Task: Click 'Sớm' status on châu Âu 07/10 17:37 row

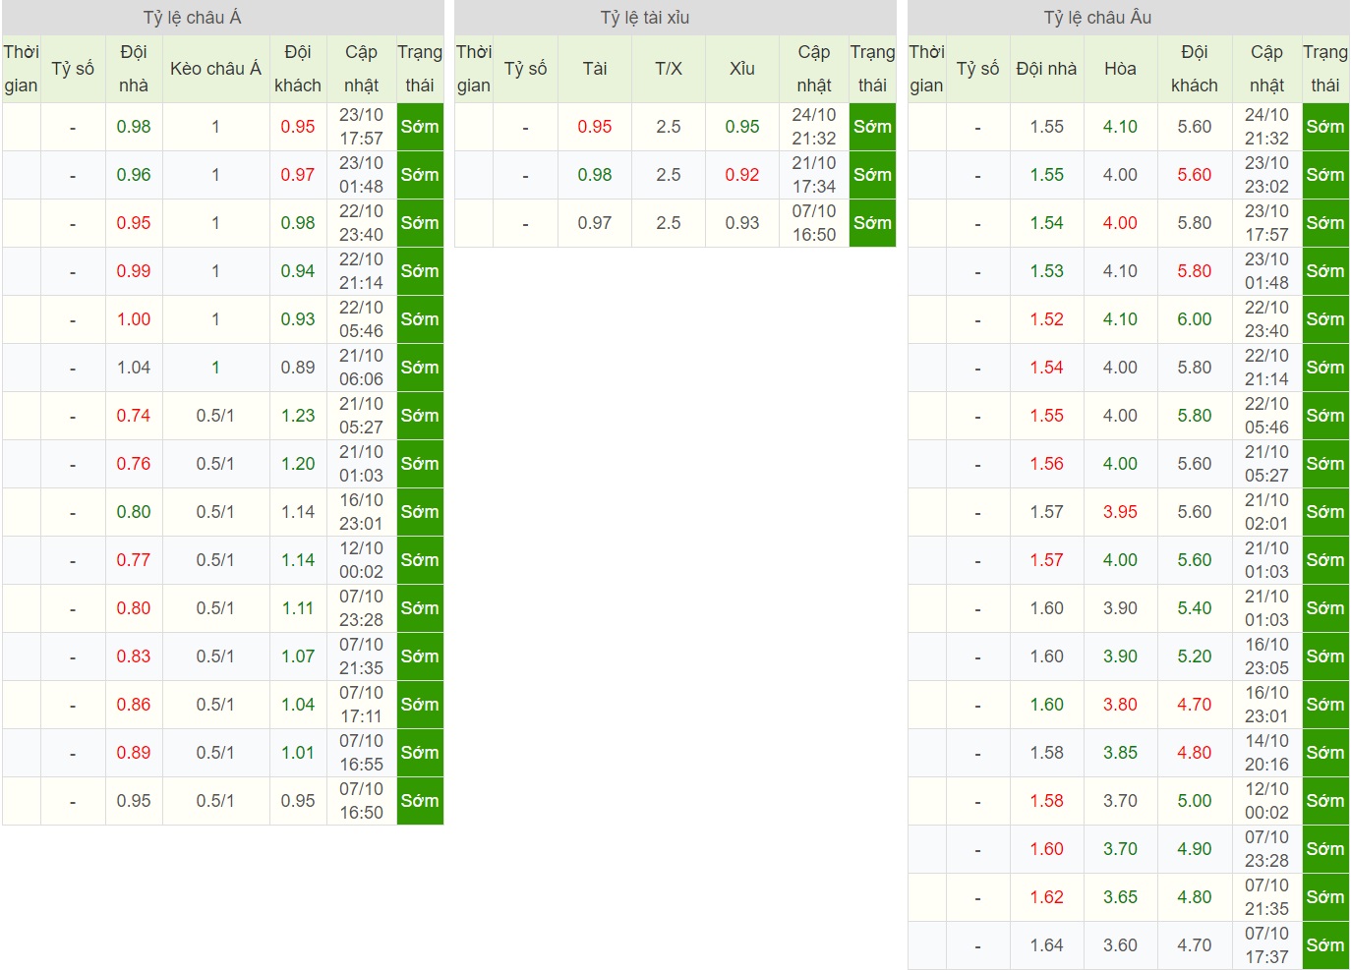Action: pyautogui.click(x=1325, y=945)
